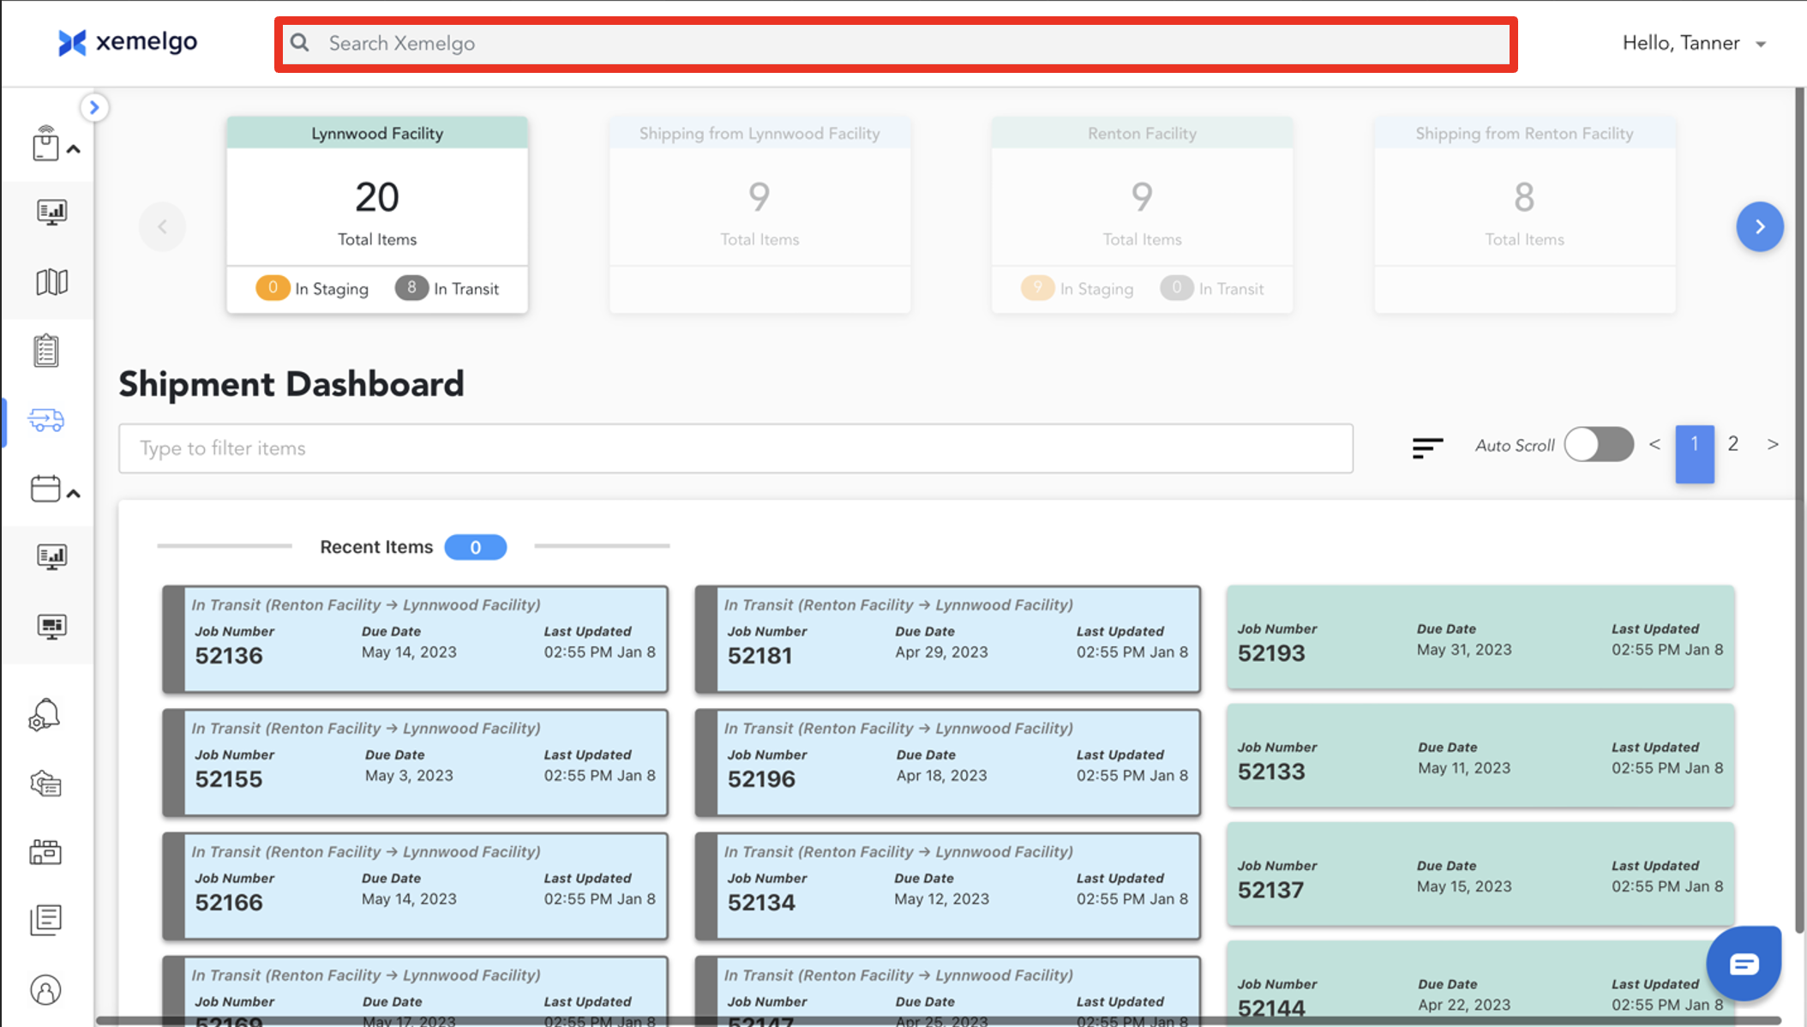
Task: Click the Type to filter items box
Action: click(x=735, y=448)
